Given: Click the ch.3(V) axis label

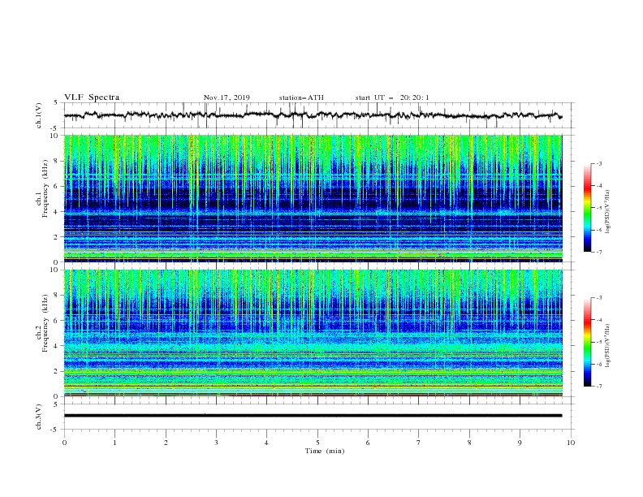Looking at the screenshot, I should [38, 417].
